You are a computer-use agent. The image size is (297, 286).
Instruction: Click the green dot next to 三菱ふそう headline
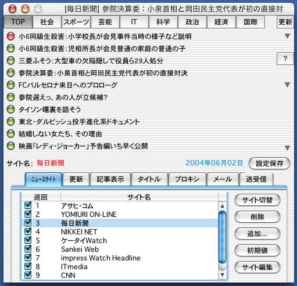click(x=10, y=60)
